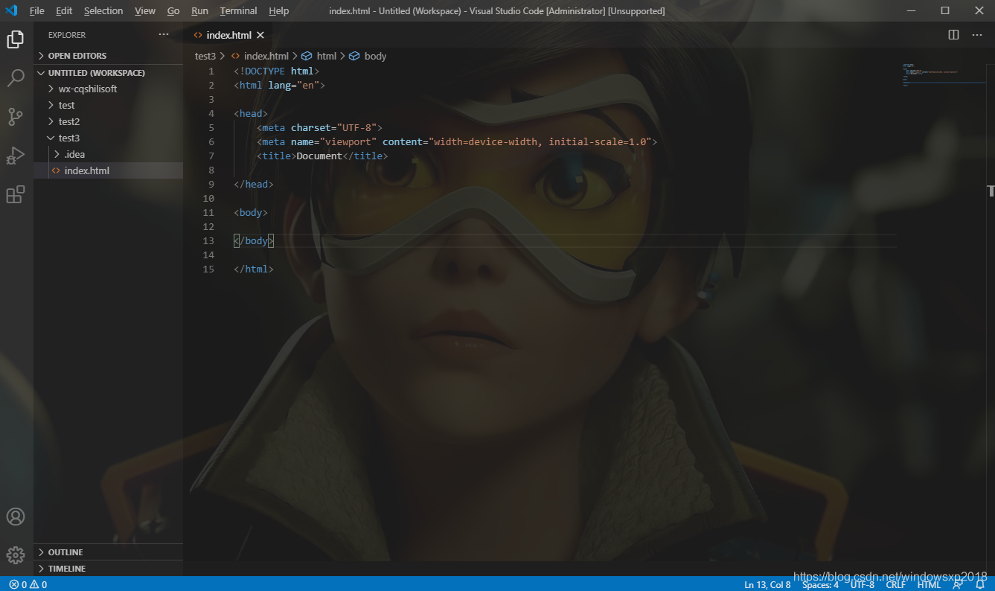
Task: Click the editor minimap code overview
Action: click(x=942, y=75)
